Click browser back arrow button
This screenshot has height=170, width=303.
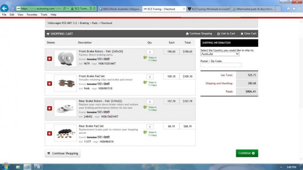coord(4,8)
